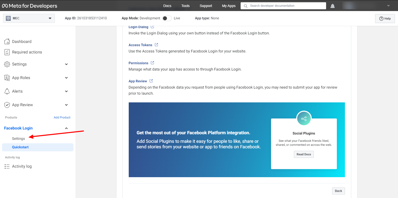The height and width of the screenshot is (198, 398).
Task: Open external link icon beside App Review heading
Action: click(x=151, y=81)
